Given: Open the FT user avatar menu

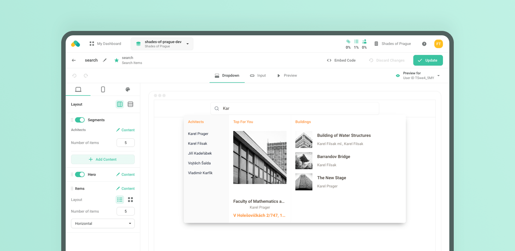Looking at the screenshot, I should tap(439, 44).
